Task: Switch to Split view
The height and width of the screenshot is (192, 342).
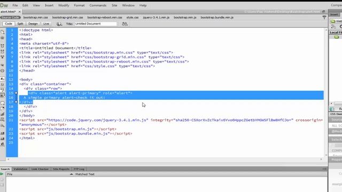Action: 20,23
